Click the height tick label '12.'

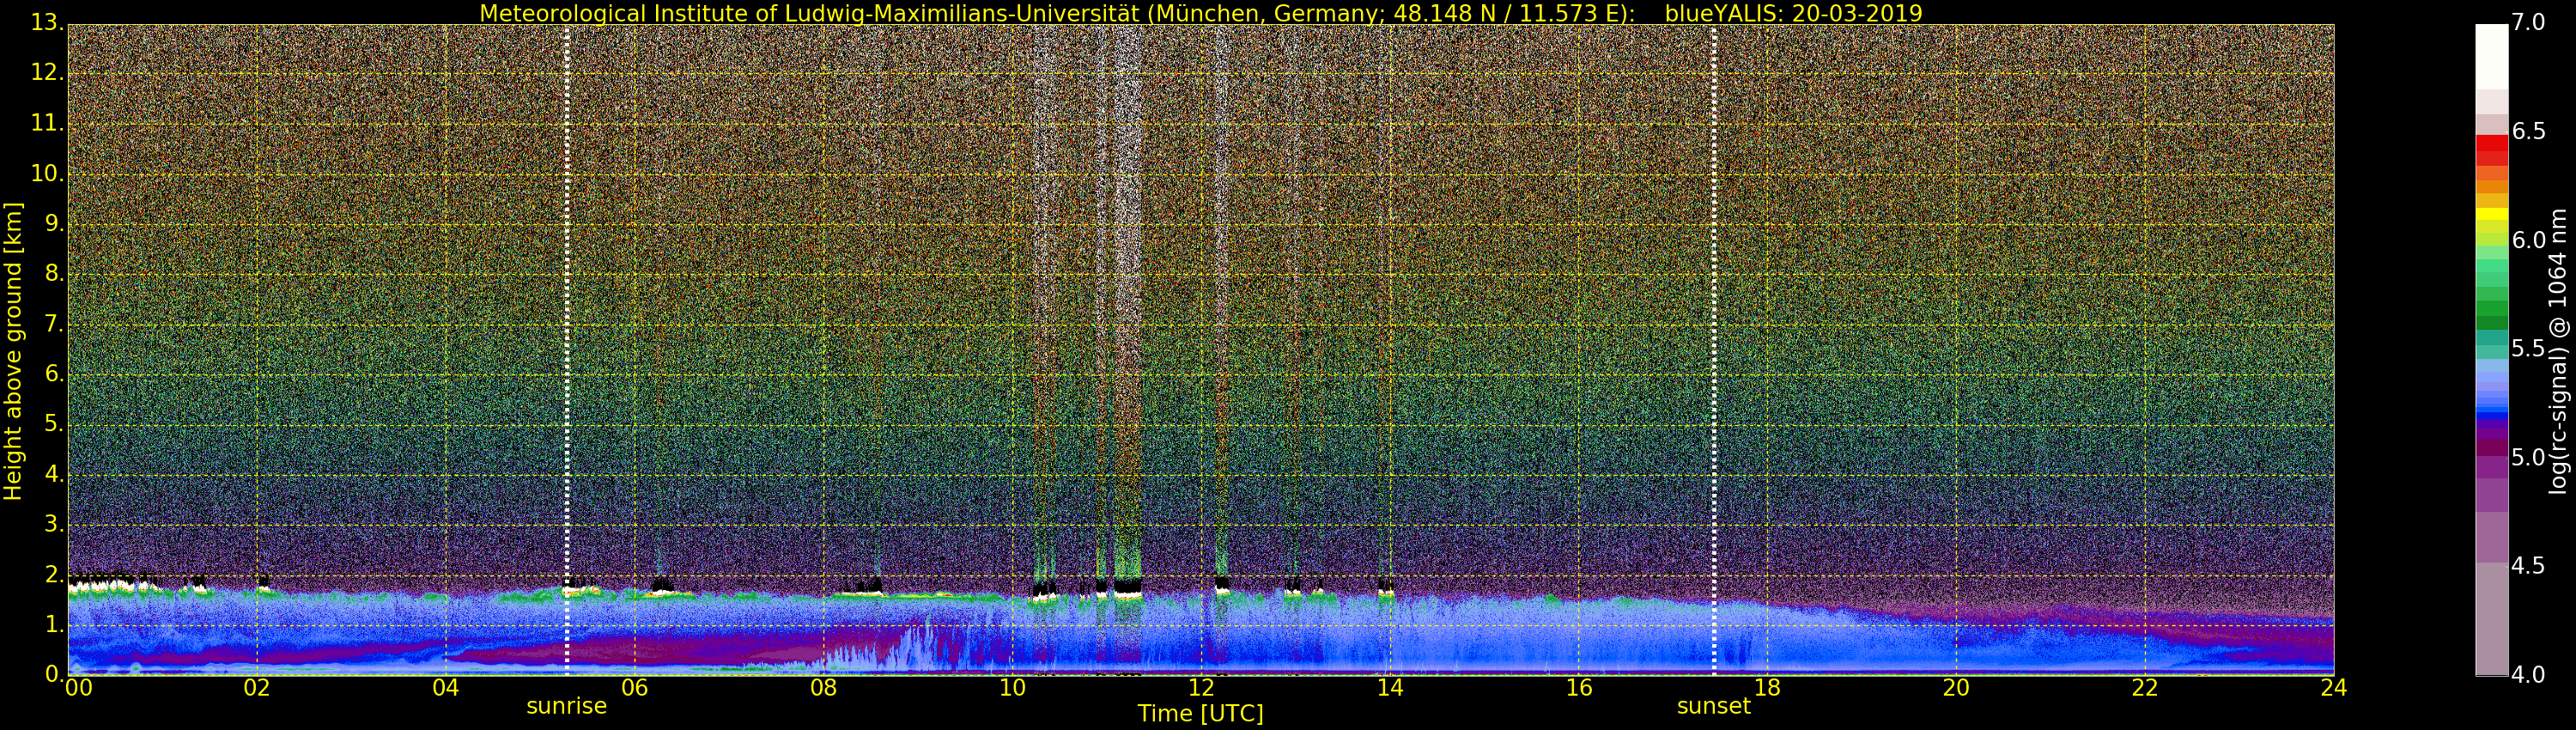tap(48, 72)
